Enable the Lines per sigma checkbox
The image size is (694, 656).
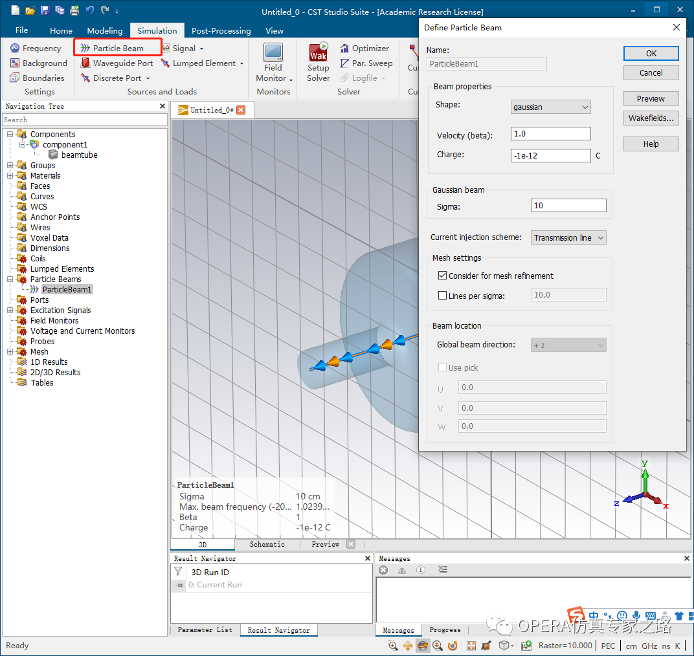click(442, 296)
